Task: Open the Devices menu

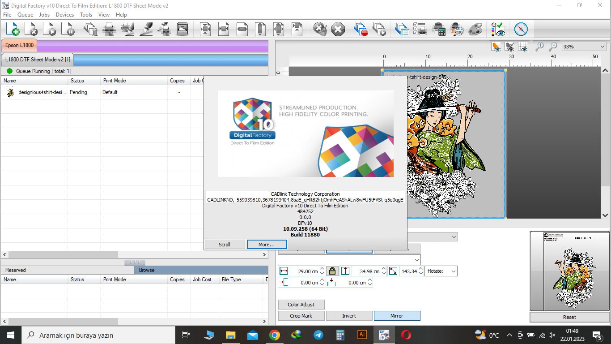Action: pos(65,15)
